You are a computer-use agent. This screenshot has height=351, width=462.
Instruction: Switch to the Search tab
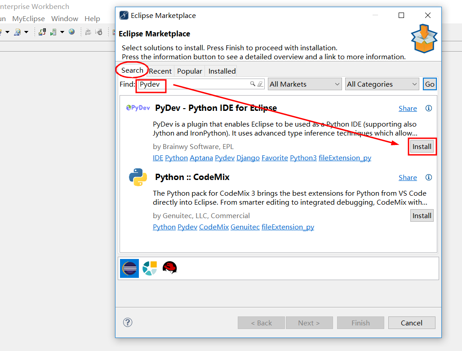(132, 70)
